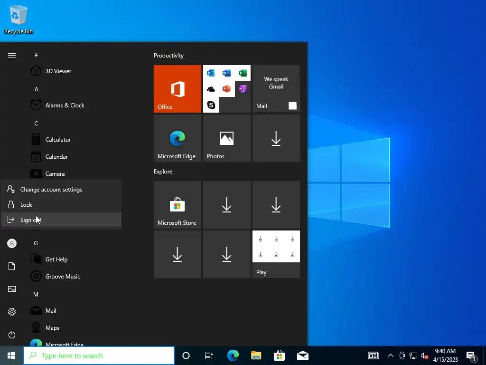Click the A letter header in app list

(36, 89)
